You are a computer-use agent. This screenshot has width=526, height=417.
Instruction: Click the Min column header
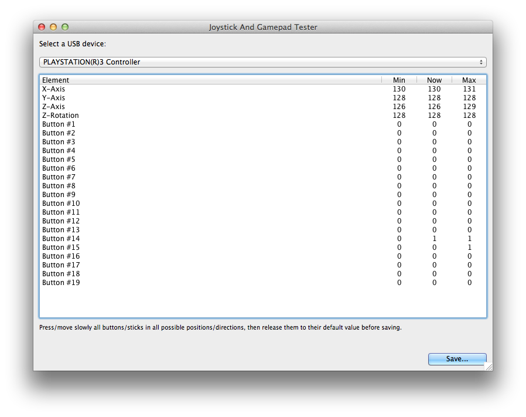(x=399, y=80)
